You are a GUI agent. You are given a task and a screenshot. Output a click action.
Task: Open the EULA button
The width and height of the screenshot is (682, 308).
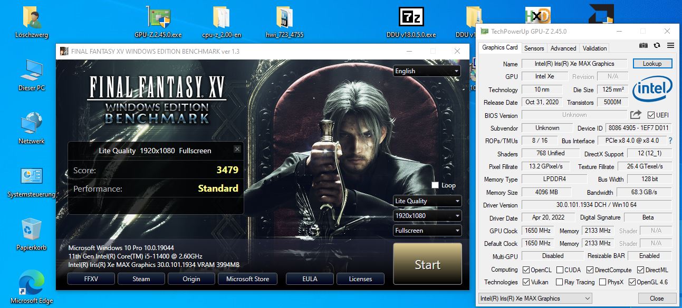[310, 279]
